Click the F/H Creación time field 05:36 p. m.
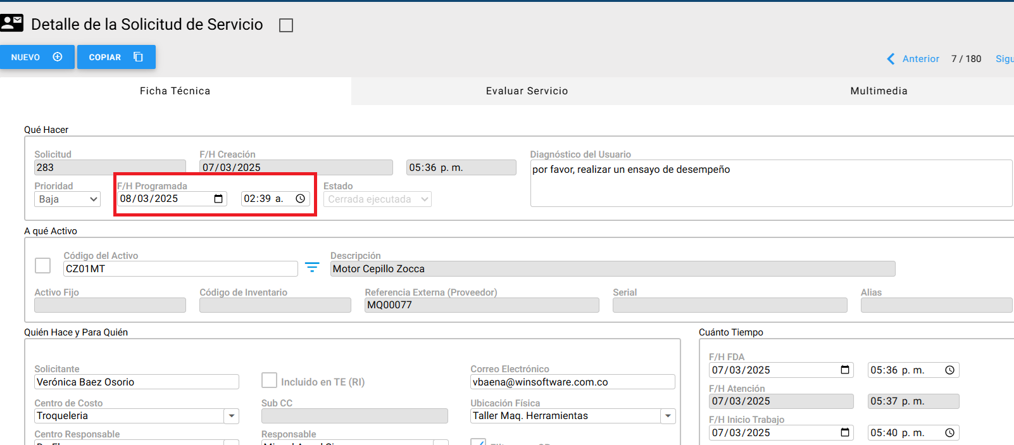 click(461, 168)
